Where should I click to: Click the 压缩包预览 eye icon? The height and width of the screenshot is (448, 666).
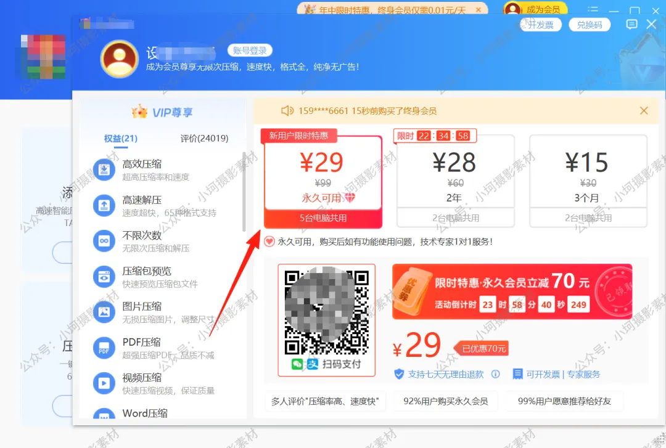coord(104,277)
